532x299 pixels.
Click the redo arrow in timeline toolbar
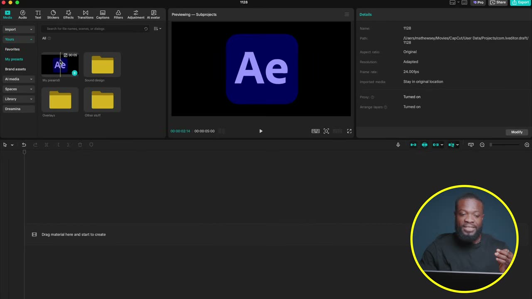coord(35,145)
